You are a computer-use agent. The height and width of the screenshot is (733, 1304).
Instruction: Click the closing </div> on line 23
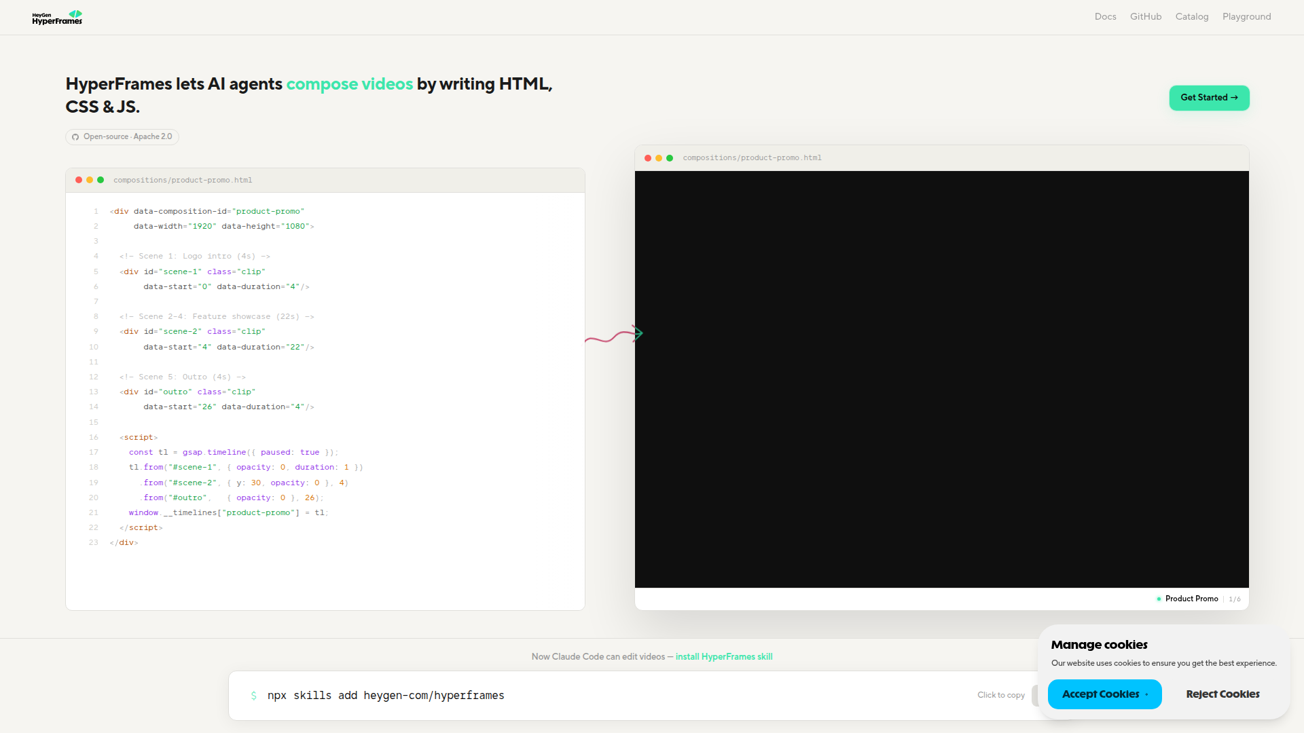(x=124, y=543)
